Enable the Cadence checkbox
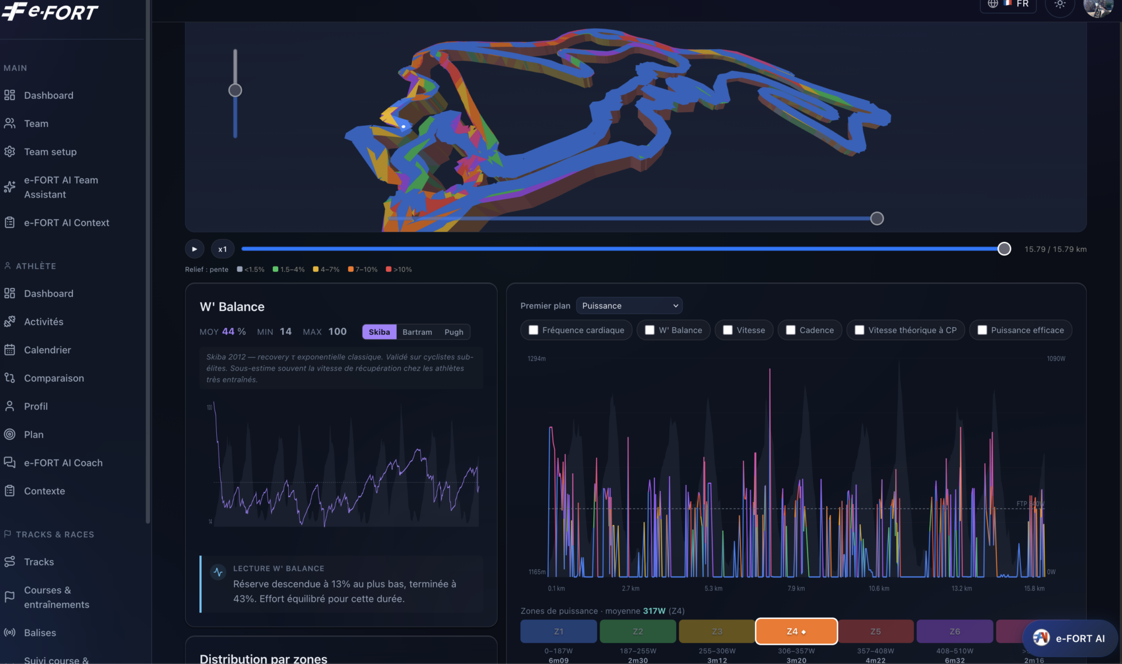 pyautogui.click(x=791, y=330)
